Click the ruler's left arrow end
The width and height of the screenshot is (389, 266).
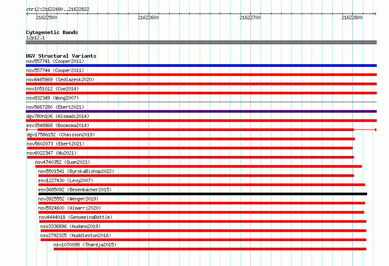27,14
